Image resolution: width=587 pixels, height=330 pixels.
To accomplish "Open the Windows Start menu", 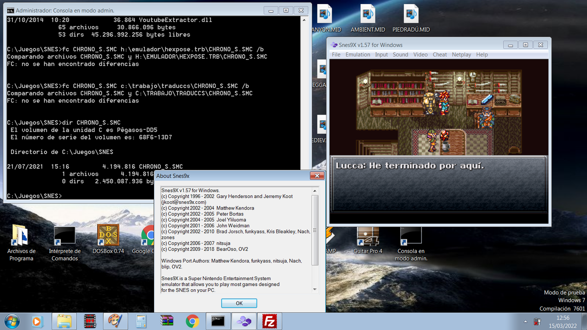I will pos(12,321).
